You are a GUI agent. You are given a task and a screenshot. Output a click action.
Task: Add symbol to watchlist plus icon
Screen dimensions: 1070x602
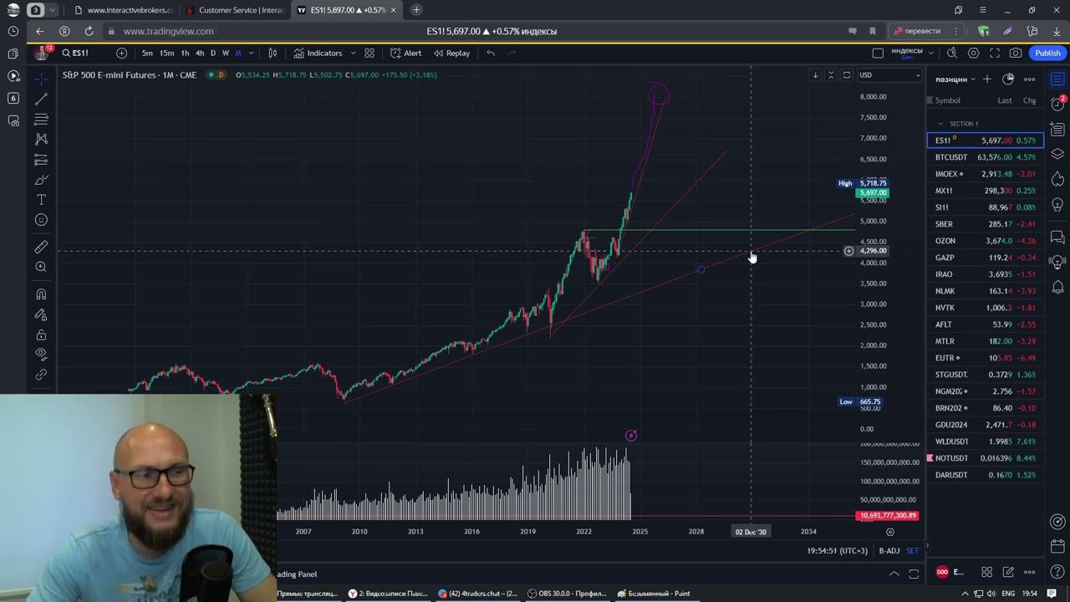click(987, 79)
